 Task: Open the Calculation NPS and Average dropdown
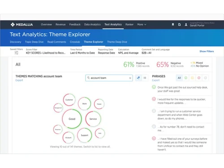(128, 52)
